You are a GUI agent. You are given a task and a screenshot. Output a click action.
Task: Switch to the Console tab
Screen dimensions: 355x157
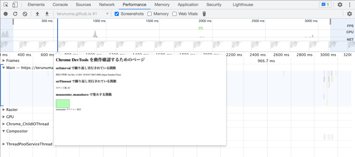60,5
